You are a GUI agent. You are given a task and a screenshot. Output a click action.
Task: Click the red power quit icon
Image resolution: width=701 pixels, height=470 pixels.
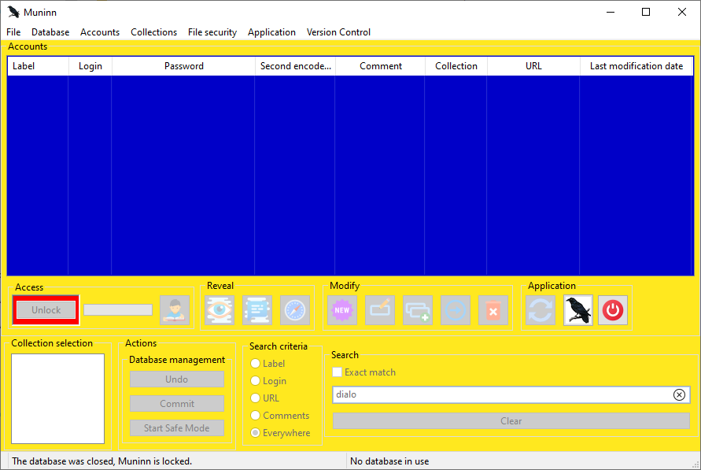point(613,310)
